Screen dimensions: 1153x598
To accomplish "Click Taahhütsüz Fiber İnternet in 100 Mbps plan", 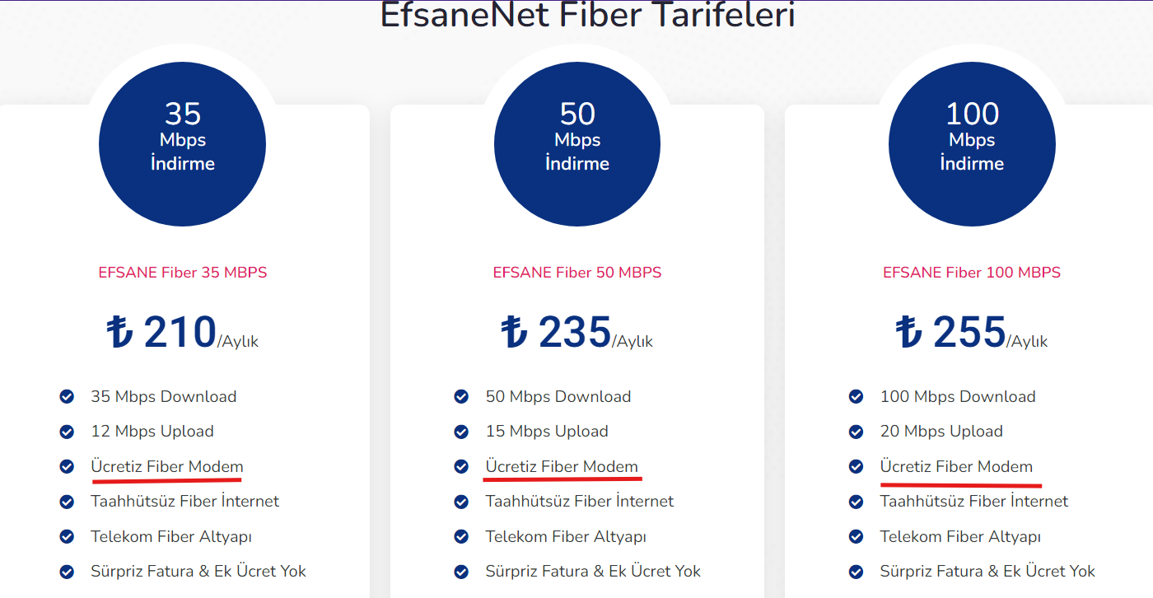I will tap(973, 501).
